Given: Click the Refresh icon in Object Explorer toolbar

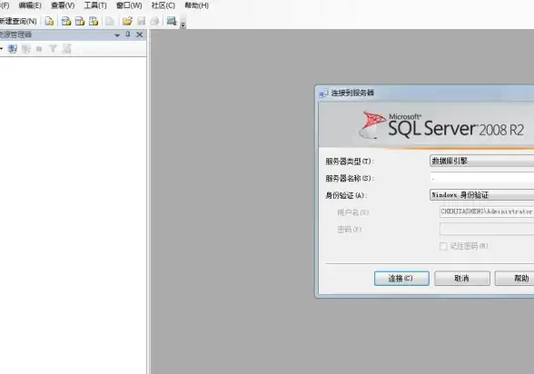Looking at the screenshot, I should (66, 49).
